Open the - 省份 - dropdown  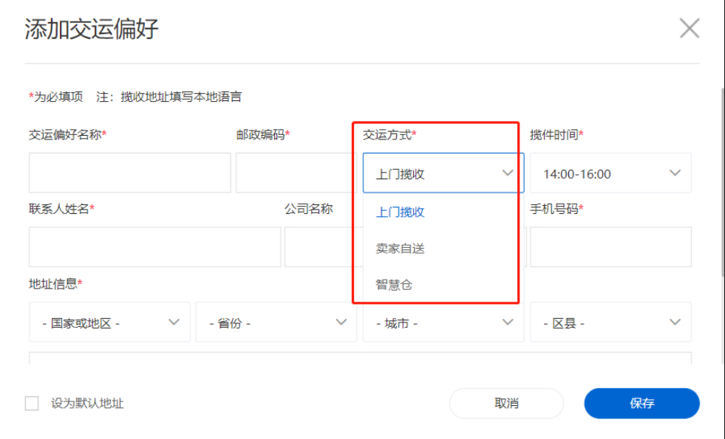(x=276, y=322)
